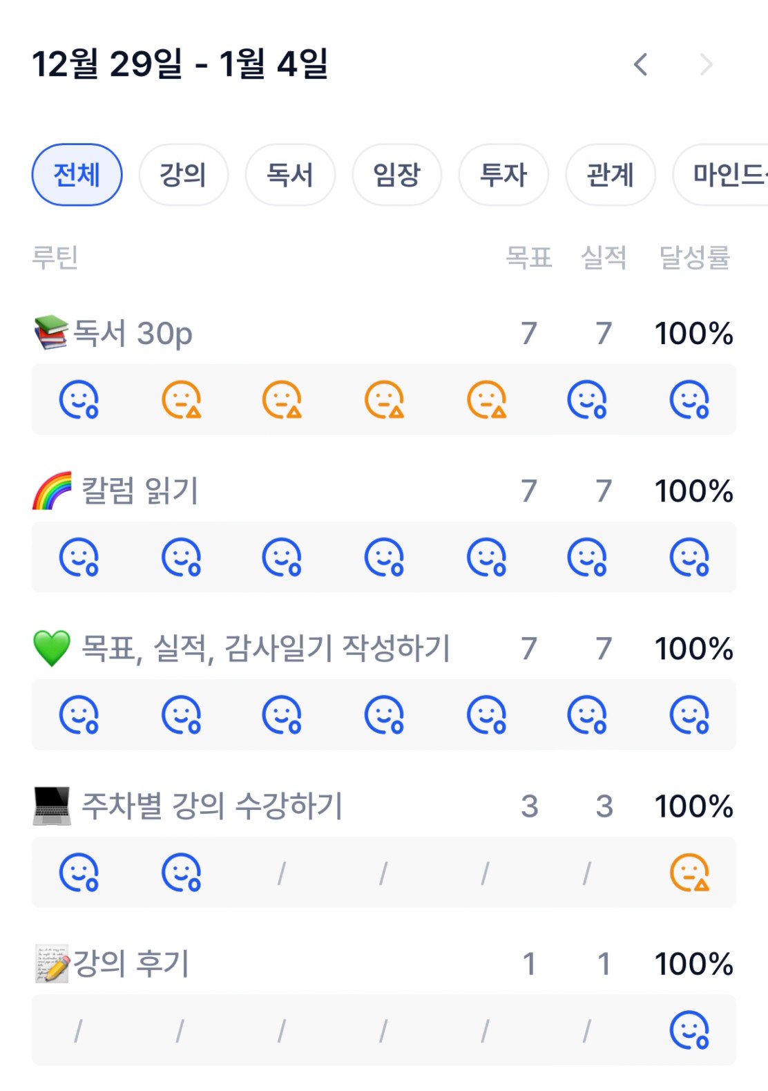Image resolution: width=768 pixels, height=1091 pixels.
Task: Open the 칼럼 읽기 routine title
Action: click(140, 491)
